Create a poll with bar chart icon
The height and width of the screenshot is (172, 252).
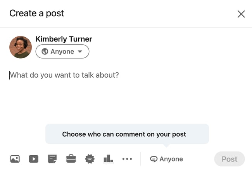point(108,158)
